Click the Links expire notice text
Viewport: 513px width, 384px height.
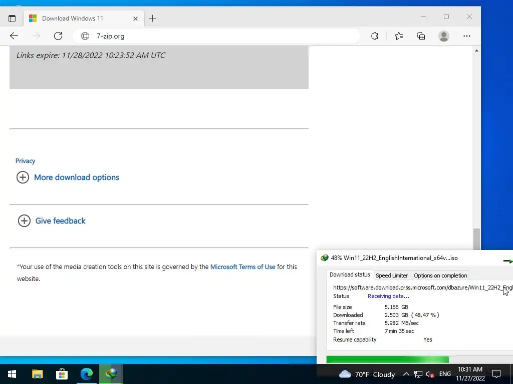coord(91,55)
